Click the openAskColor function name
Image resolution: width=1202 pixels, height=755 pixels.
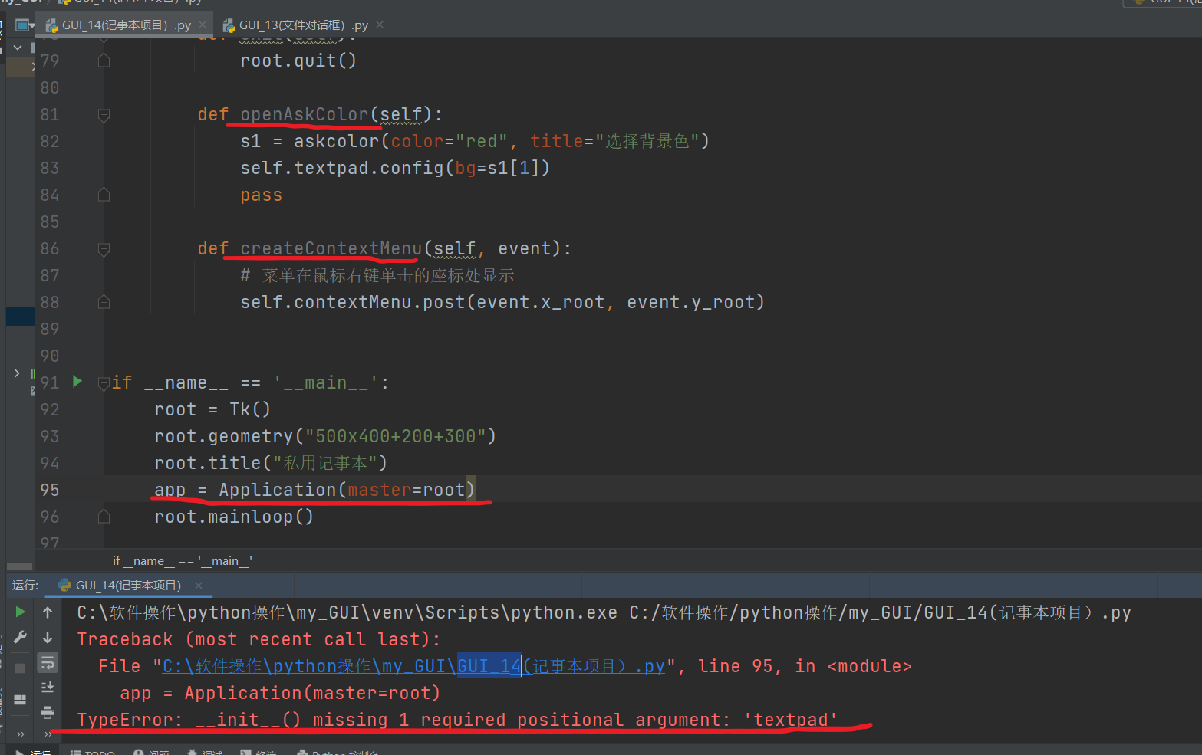305,114
